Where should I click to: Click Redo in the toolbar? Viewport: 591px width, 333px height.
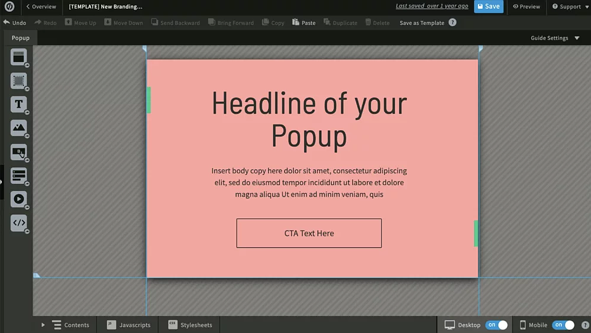(x=46, y=22)
